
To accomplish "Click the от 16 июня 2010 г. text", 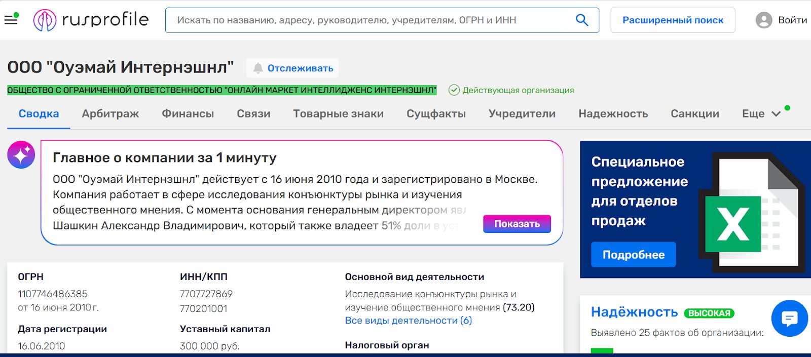I will pyautogui.click(x=58, y=307).
